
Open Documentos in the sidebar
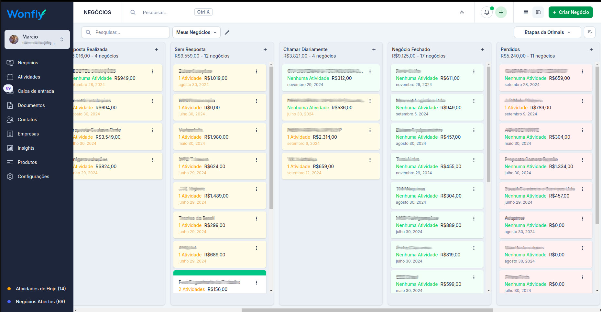pos(31,105)
